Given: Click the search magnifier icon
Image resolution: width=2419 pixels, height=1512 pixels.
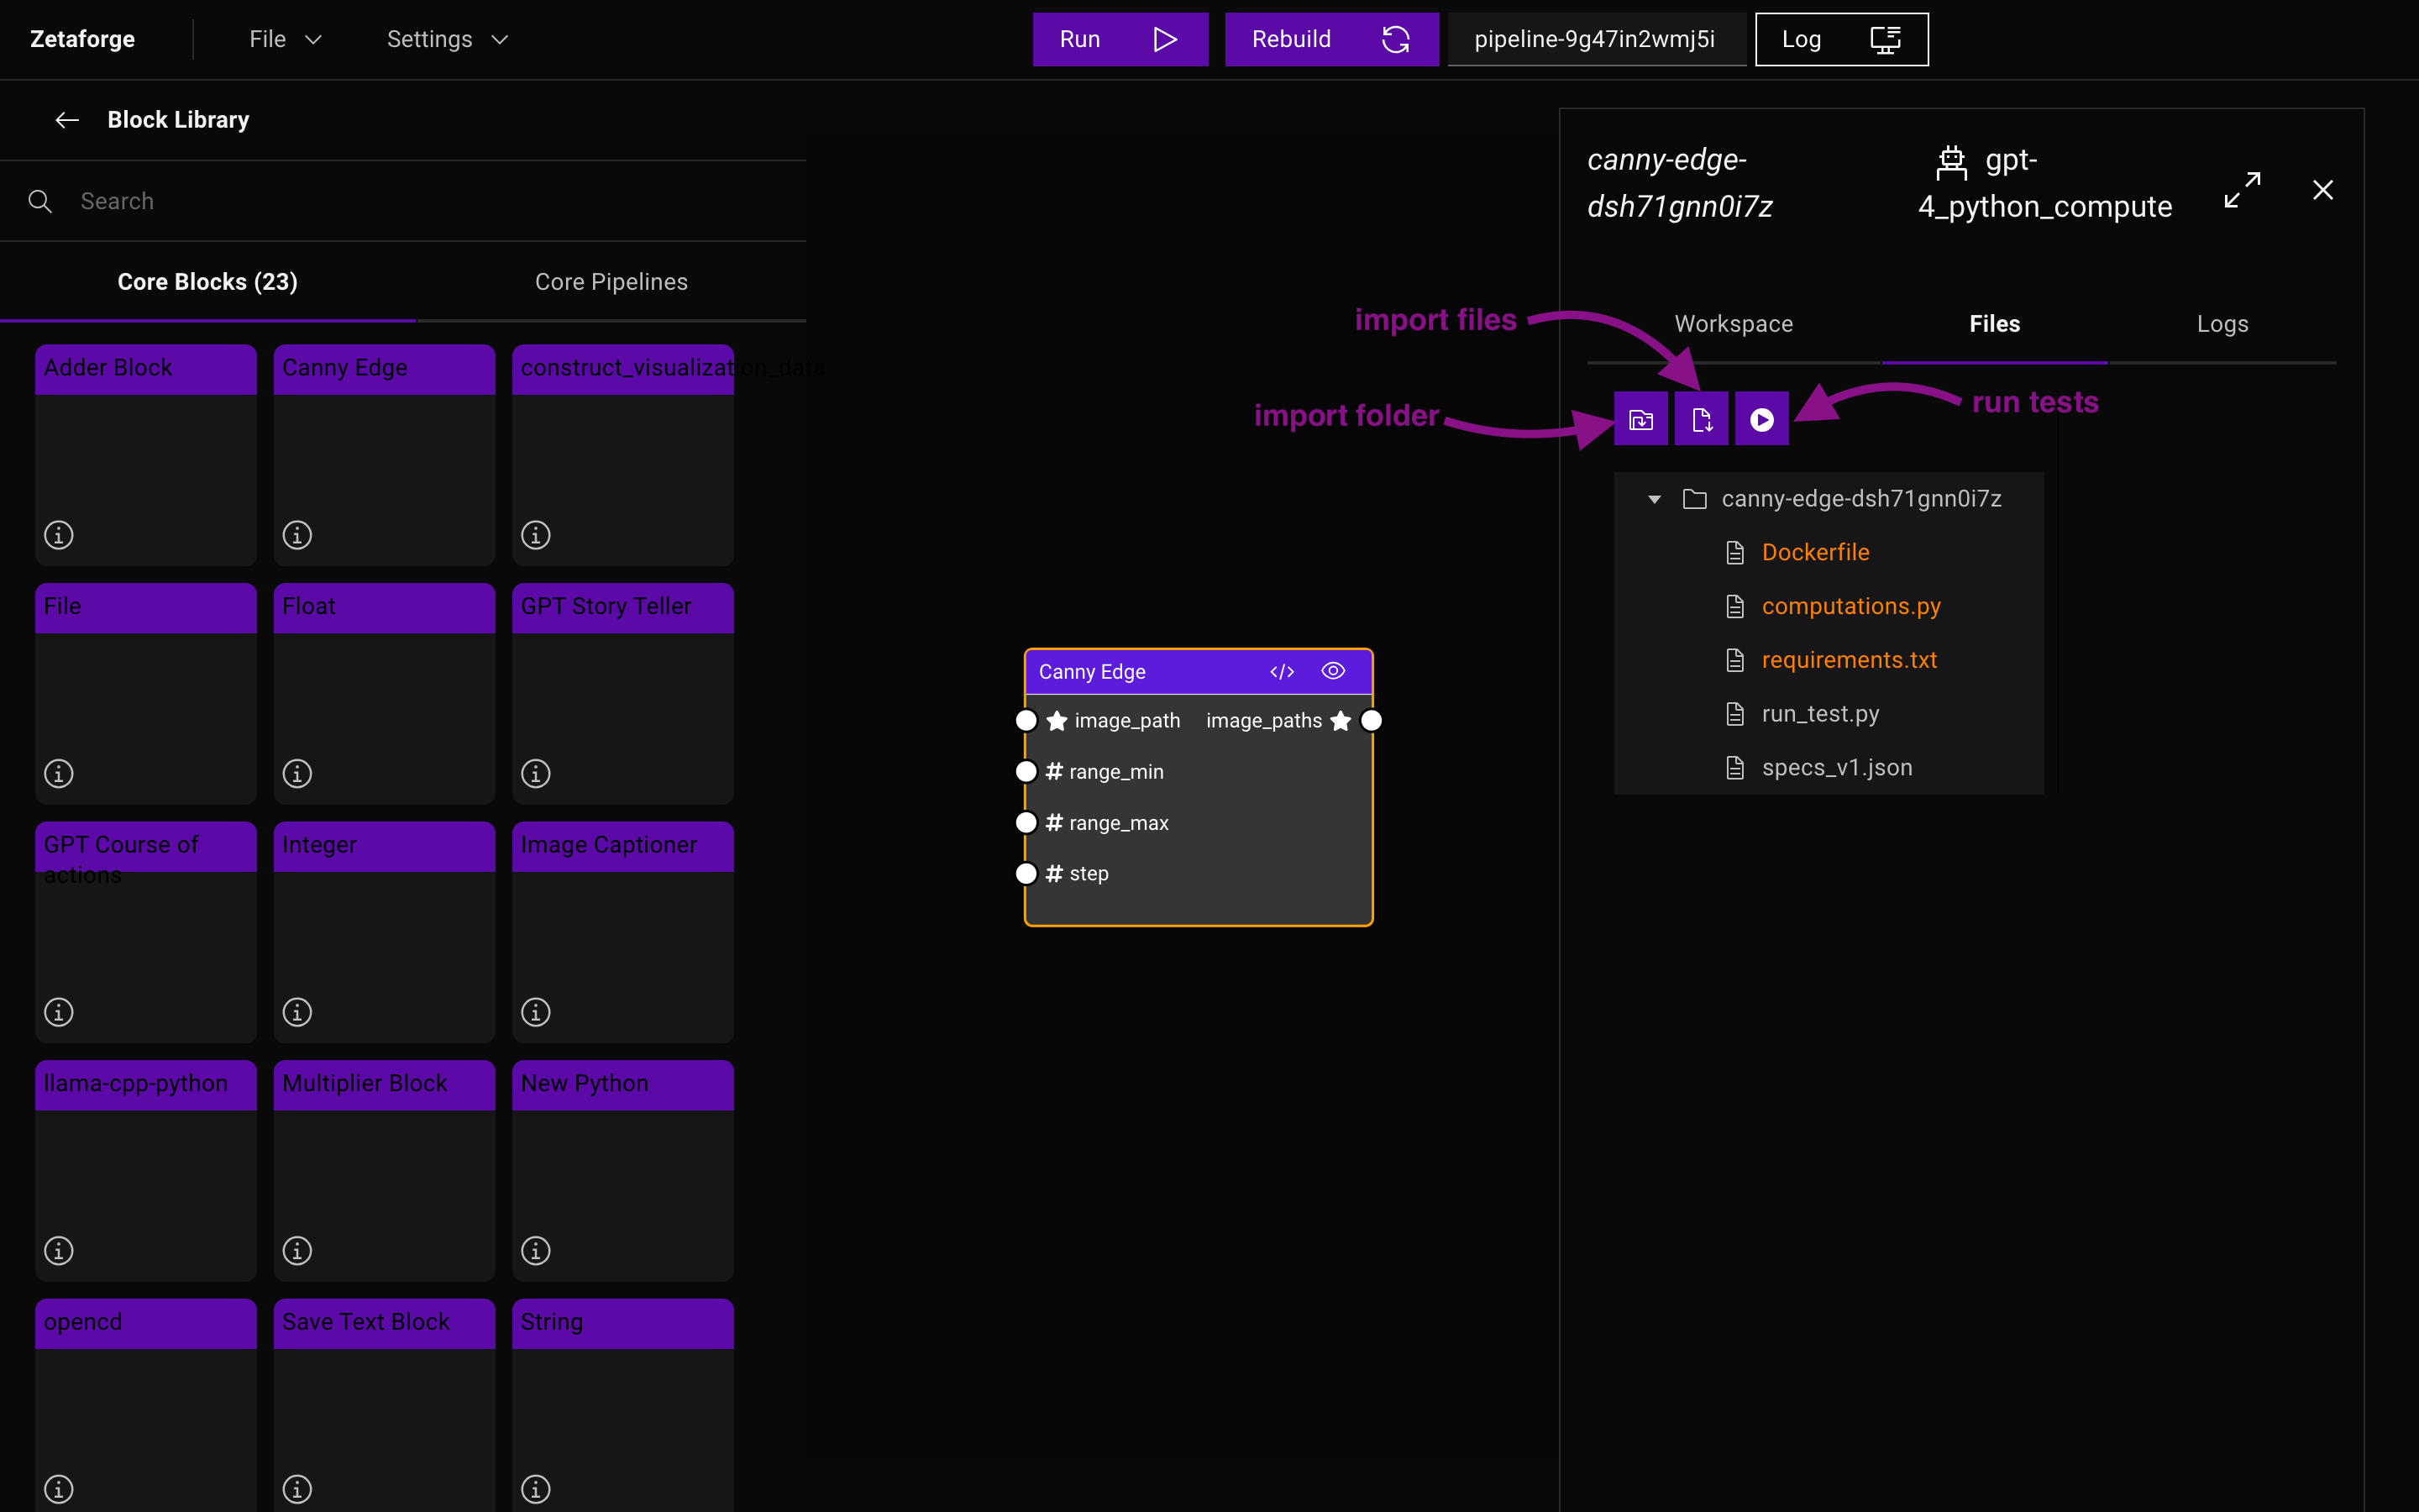Looking at the screenshot, I should (x=40, y=201).
